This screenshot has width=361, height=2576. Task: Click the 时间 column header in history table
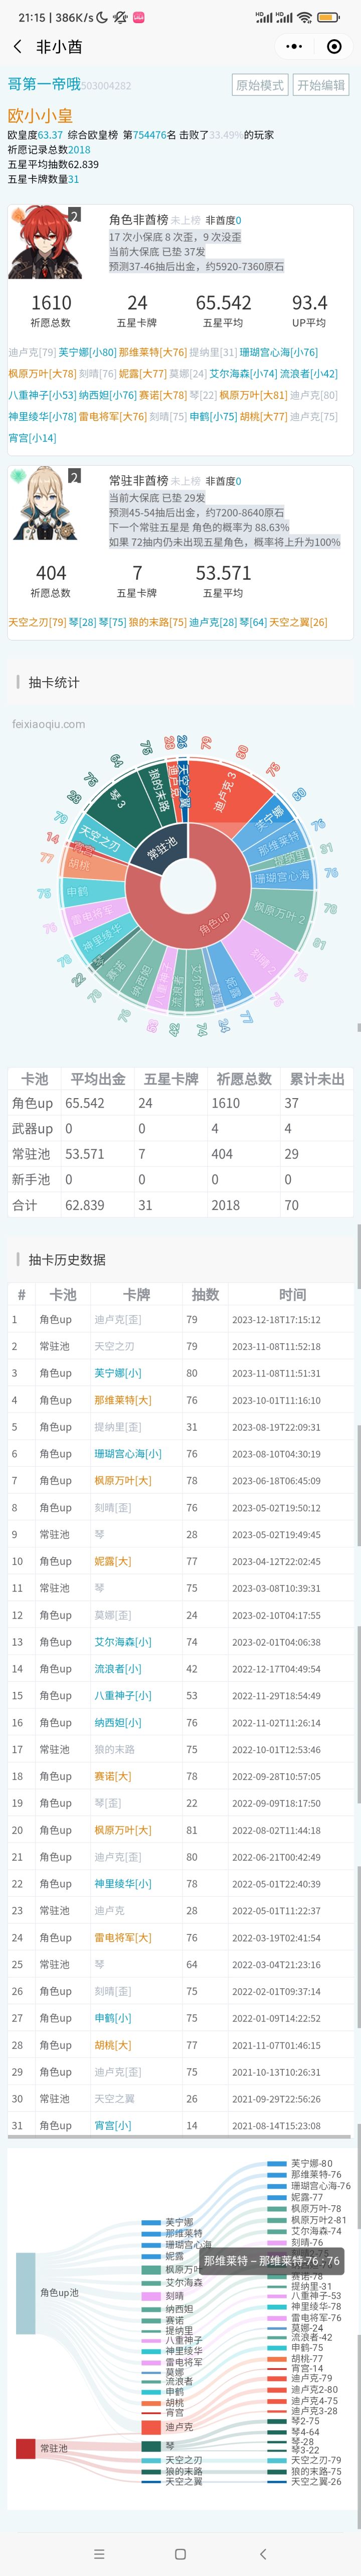click(x=292, y=1294)
